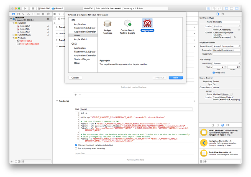Open the Breakpoint navigator

click(43, 14)
